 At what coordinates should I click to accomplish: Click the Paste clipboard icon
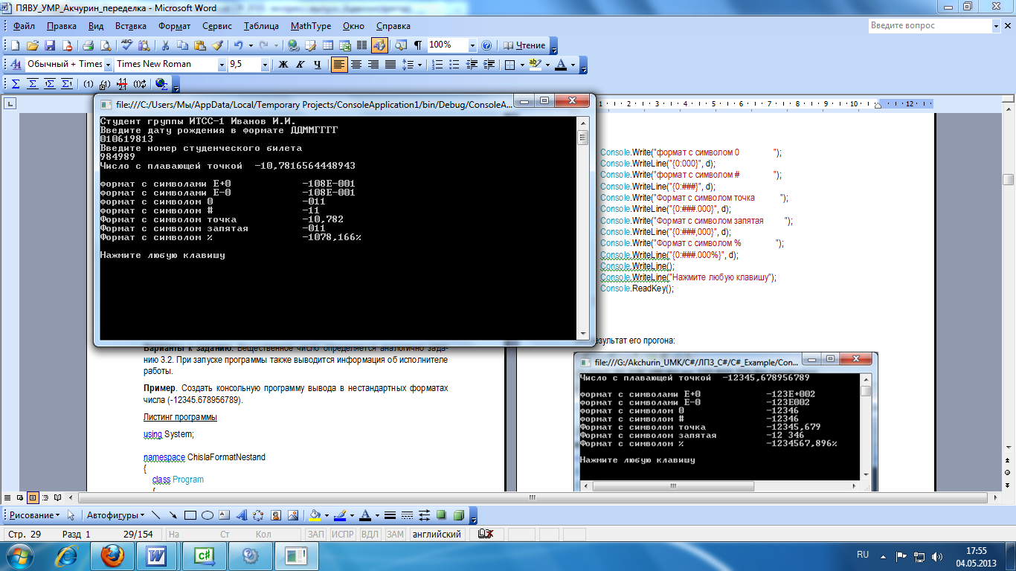[x=200, y=45]
